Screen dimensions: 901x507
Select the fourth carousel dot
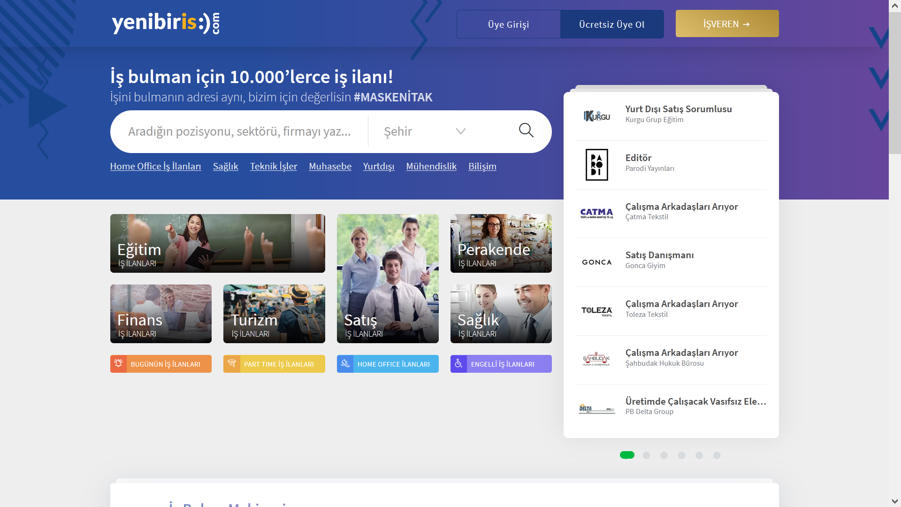681,455
